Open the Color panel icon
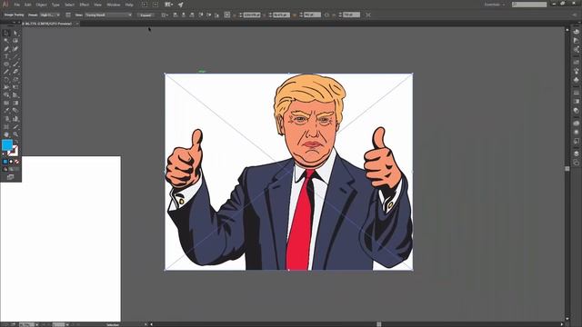Screen dimensions: 582x327 pos(576,32)
